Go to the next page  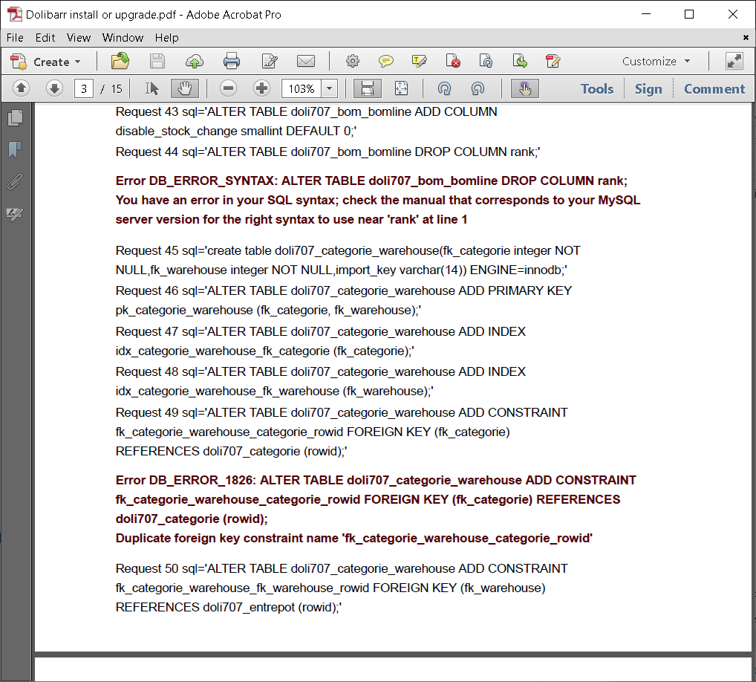pos(54,89)
